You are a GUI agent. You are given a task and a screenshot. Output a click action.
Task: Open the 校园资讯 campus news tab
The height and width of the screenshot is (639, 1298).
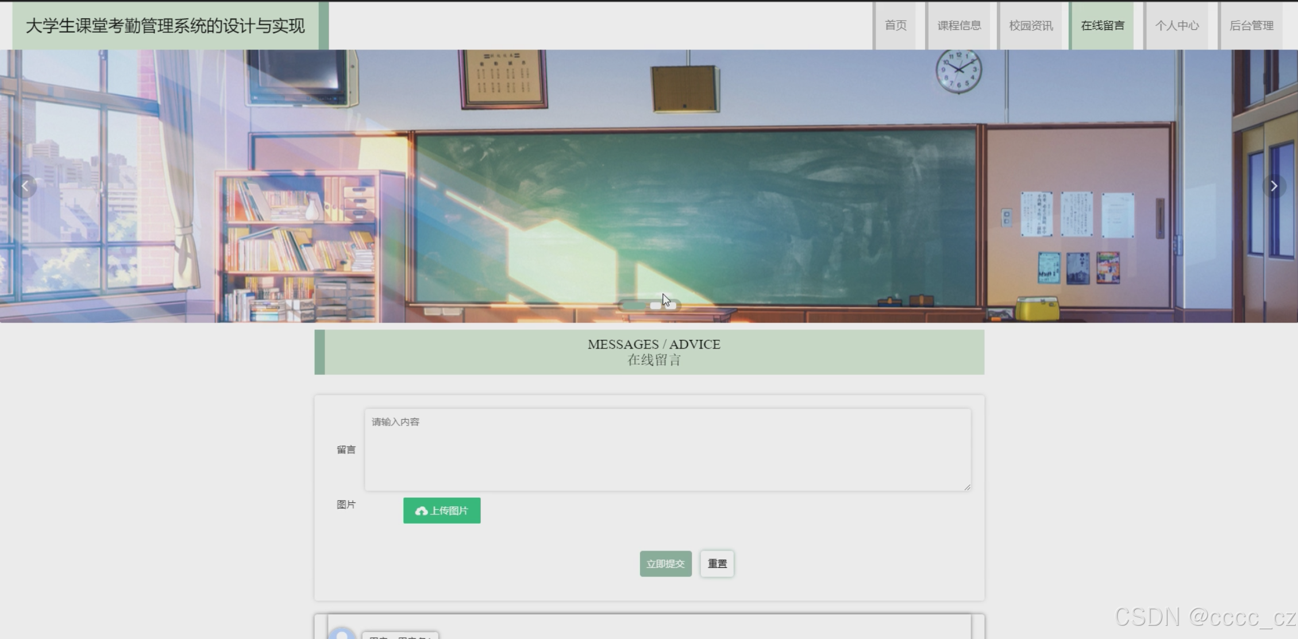(x=1031, y=26)
